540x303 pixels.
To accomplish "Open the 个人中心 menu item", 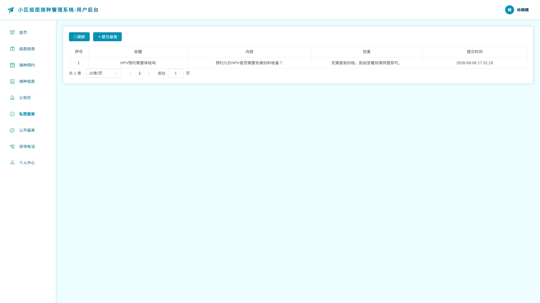I will click(x=28, y=163).
